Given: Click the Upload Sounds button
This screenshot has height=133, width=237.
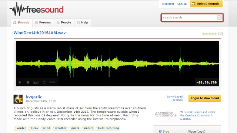Looking at the screenshot, I should click(206, 4).
